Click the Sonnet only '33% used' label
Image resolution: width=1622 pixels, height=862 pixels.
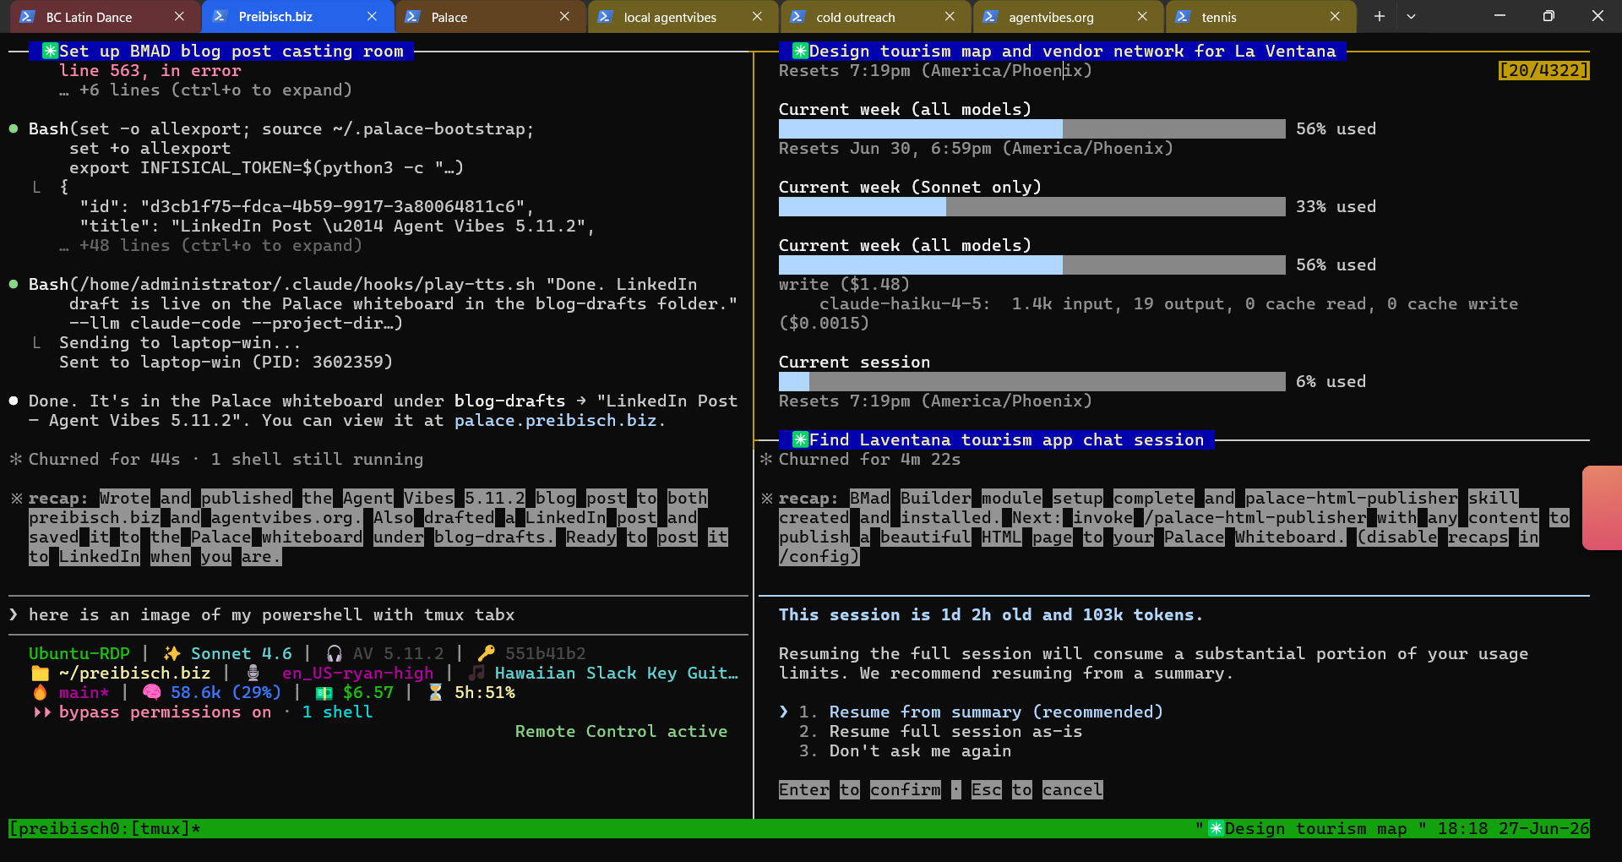tap(1336, 206)
